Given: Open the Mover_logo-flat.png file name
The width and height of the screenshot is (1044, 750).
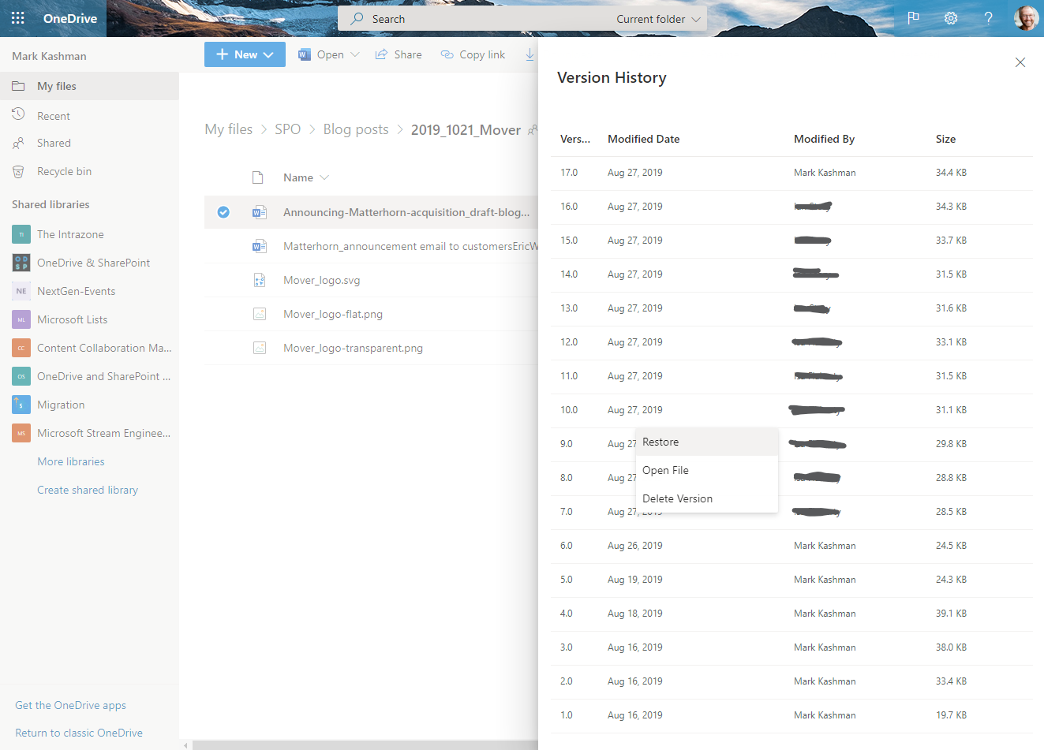Looking at the screenshot, I should click(x=333, y=314).
